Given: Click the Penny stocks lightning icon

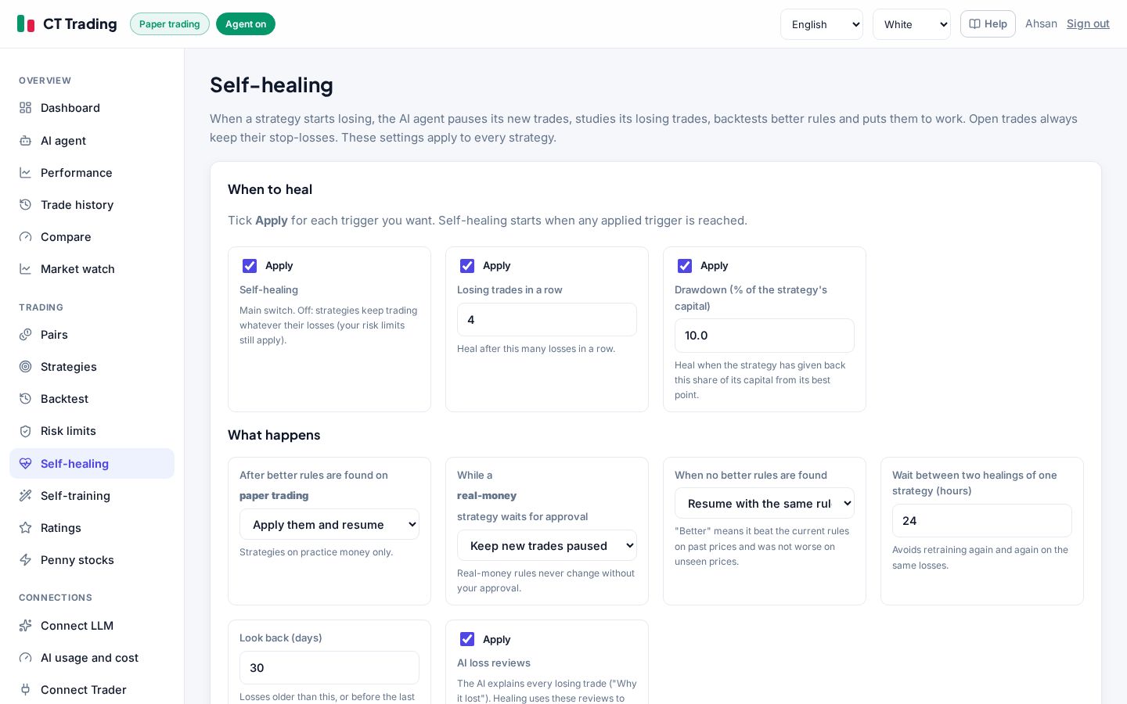Looking at the screenshot, I should click(x=25, y=560).
